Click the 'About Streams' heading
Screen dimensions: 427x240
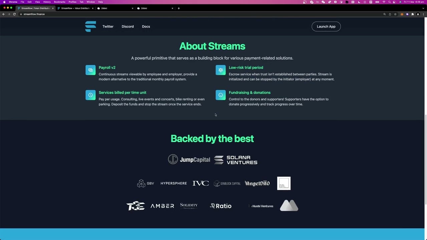212,46
